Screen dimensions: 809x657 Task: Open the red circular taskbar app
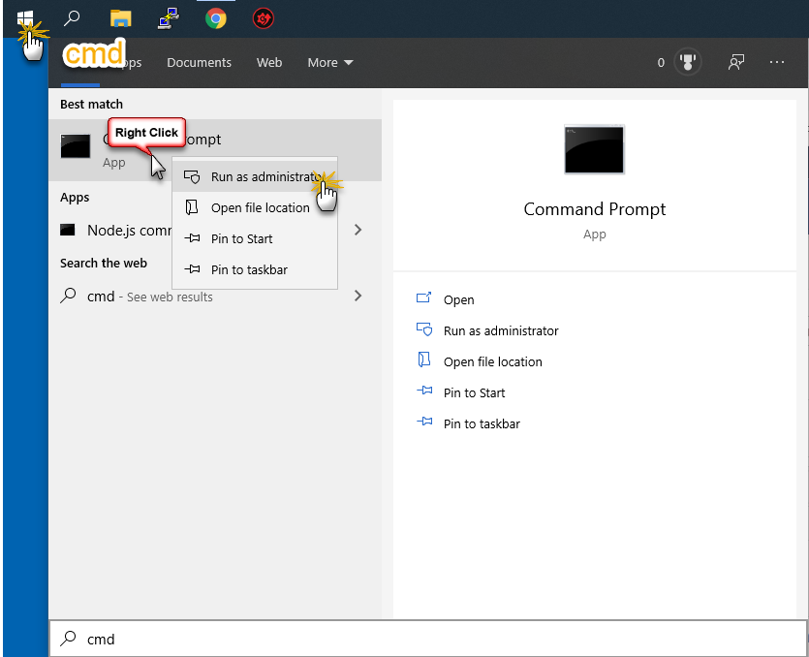(263, 17)
